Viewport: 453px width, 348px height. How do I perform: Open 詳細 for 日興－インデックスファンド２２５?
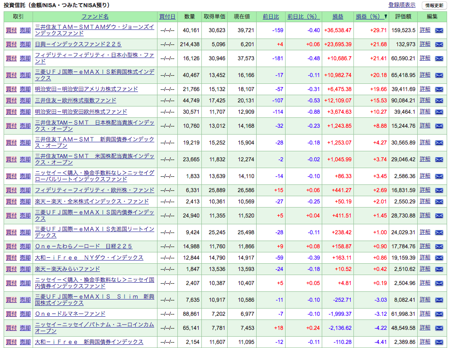click(x=424, y=44)
